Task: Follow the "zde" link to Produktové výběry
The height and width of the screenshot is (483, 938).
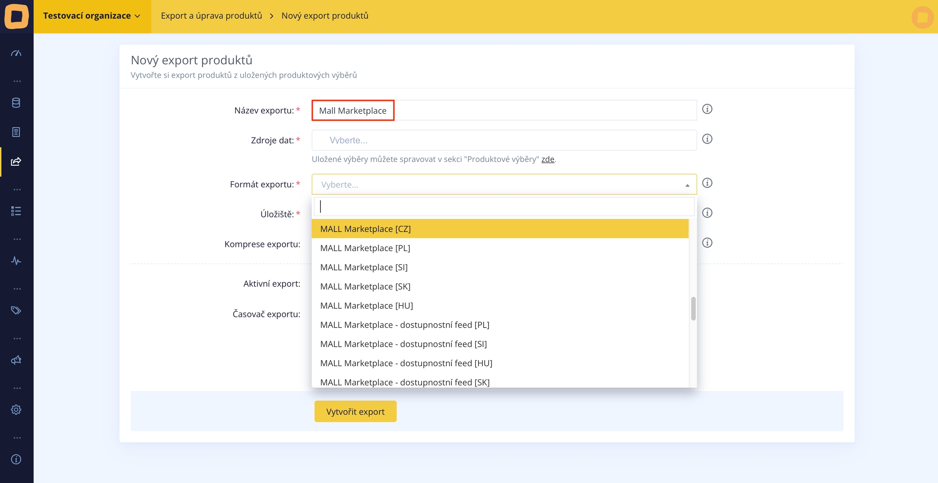Action: tap(548, 159)
